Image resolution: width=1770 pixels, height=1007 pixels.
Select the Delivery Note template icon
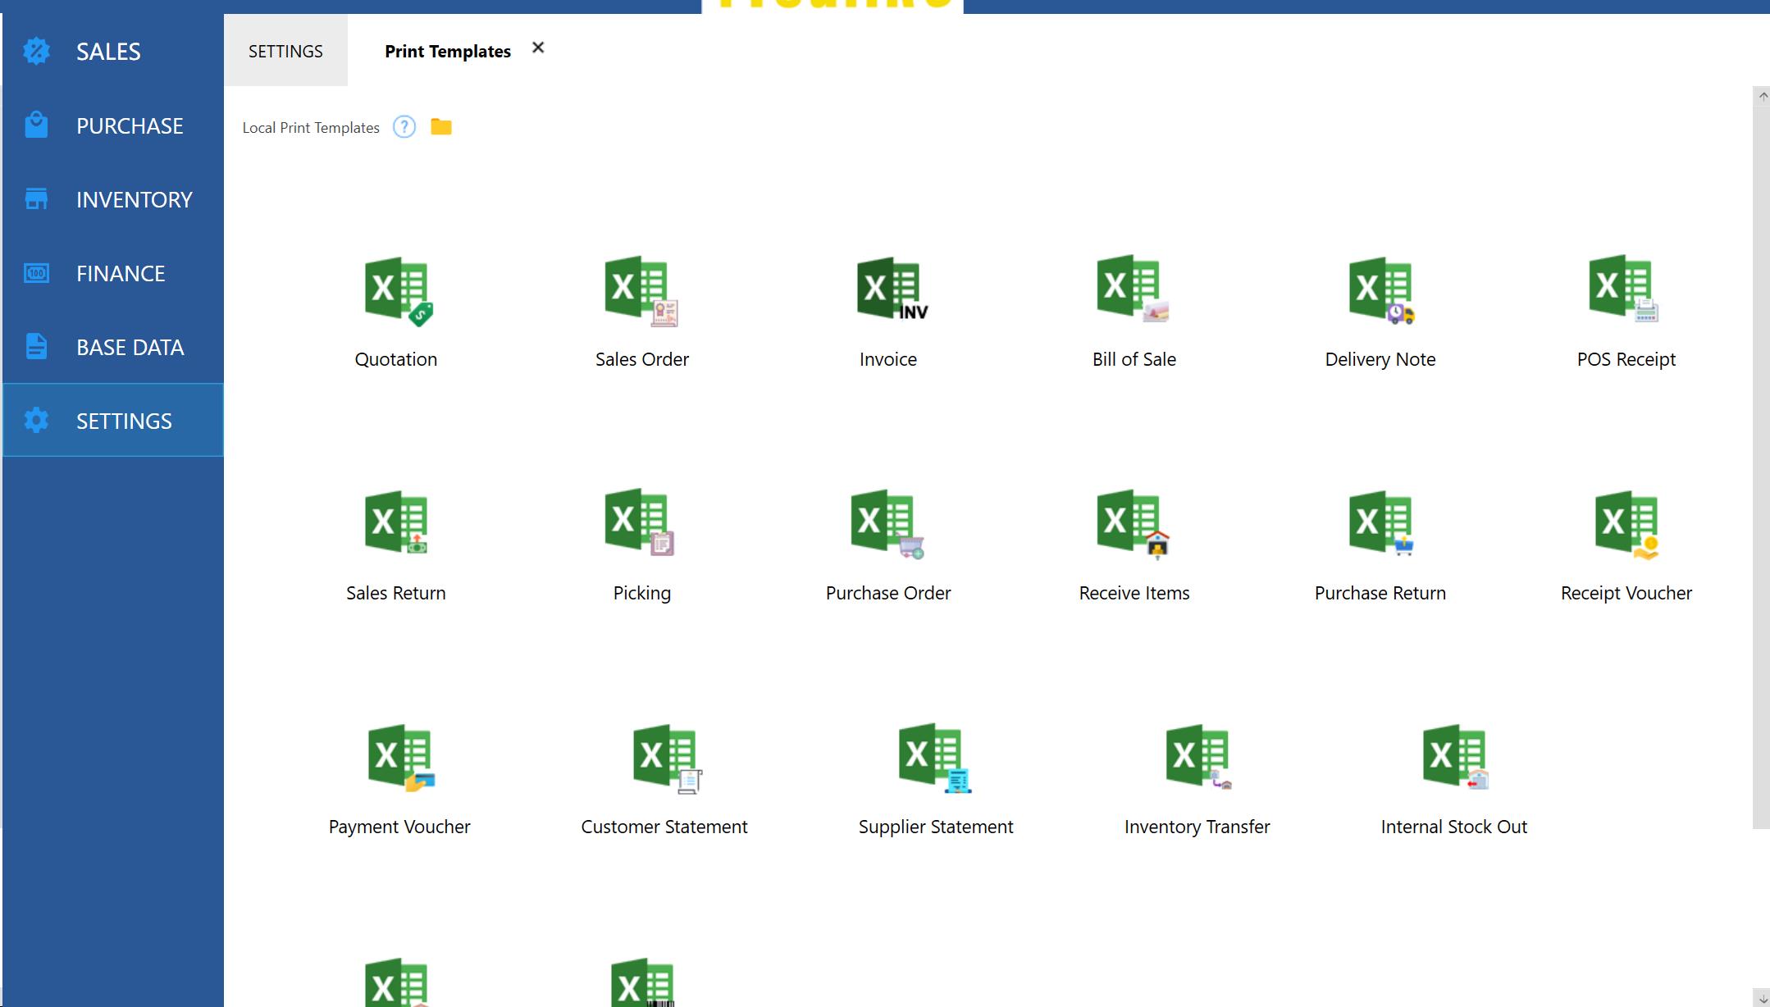click(x=1380, y=291)
